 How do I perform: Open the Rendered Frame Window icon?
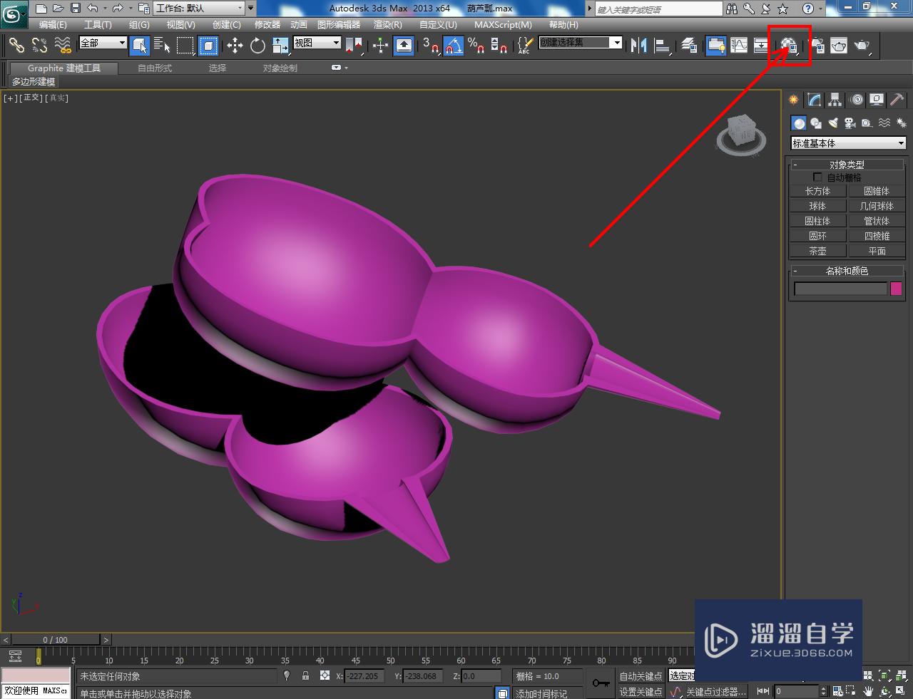(839, 46)
